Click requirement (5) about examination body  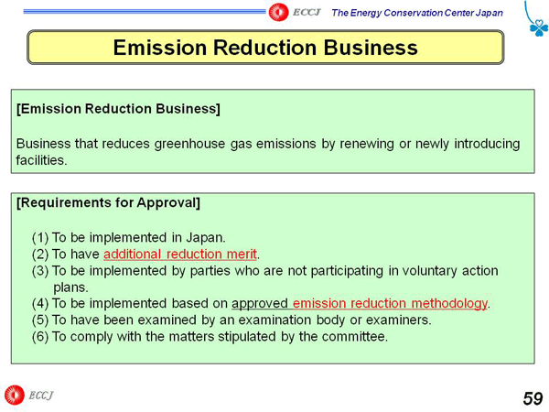point(231,320)
